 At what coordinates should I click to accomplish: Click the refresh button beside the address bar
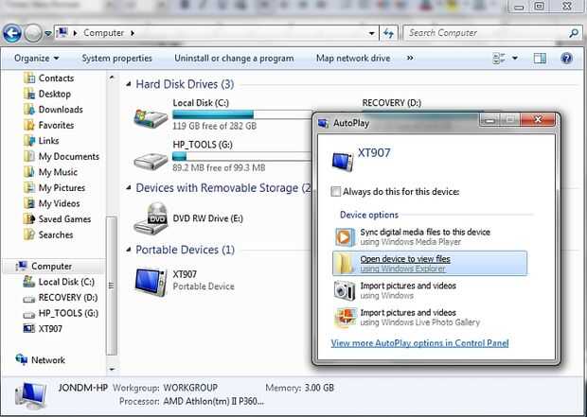pos(388,33)
